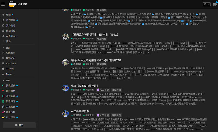
Task: Click the 开发调优 code icon
Action: point(3,86)
